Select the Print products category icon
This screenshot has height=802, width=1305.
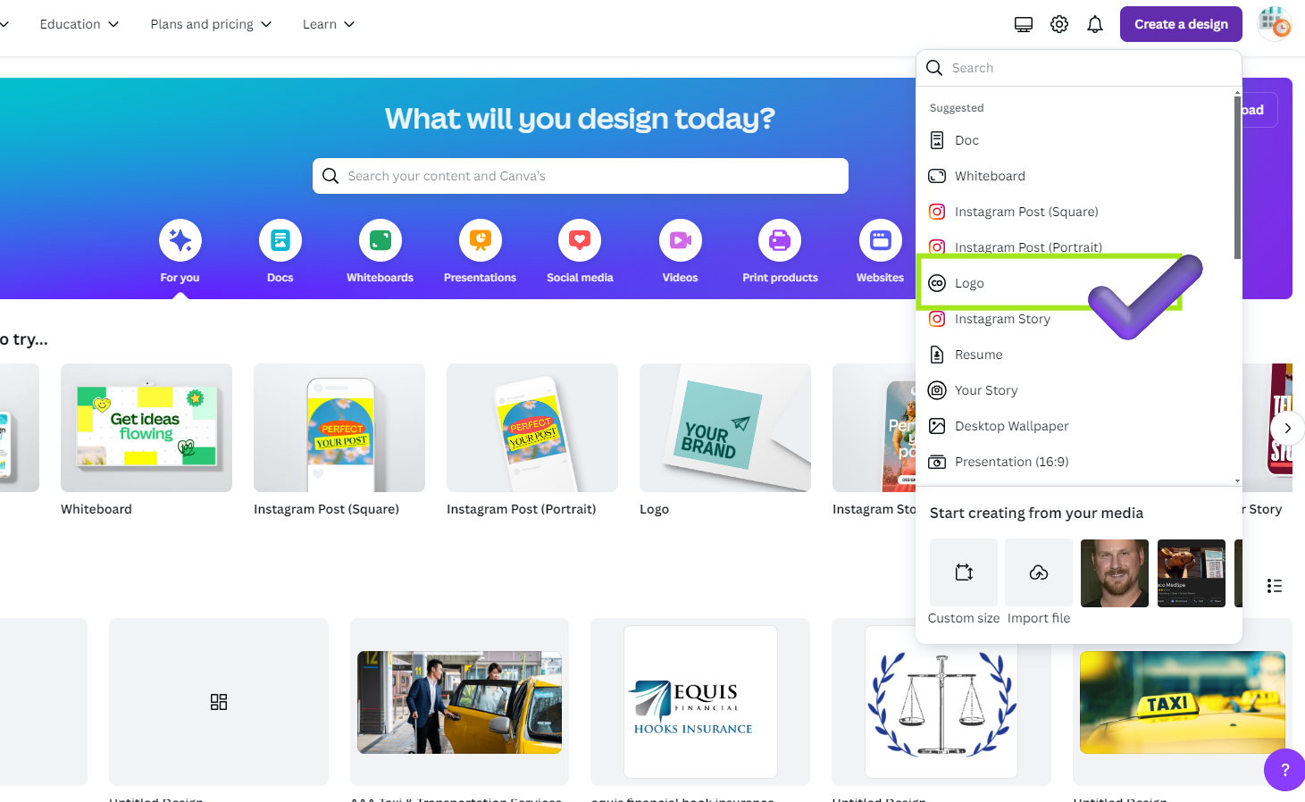[781, 240]
